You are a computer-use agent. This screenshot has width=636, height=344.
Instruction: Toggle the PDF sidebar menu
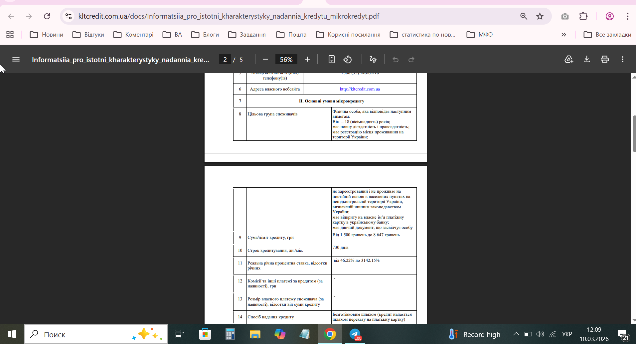16,60
